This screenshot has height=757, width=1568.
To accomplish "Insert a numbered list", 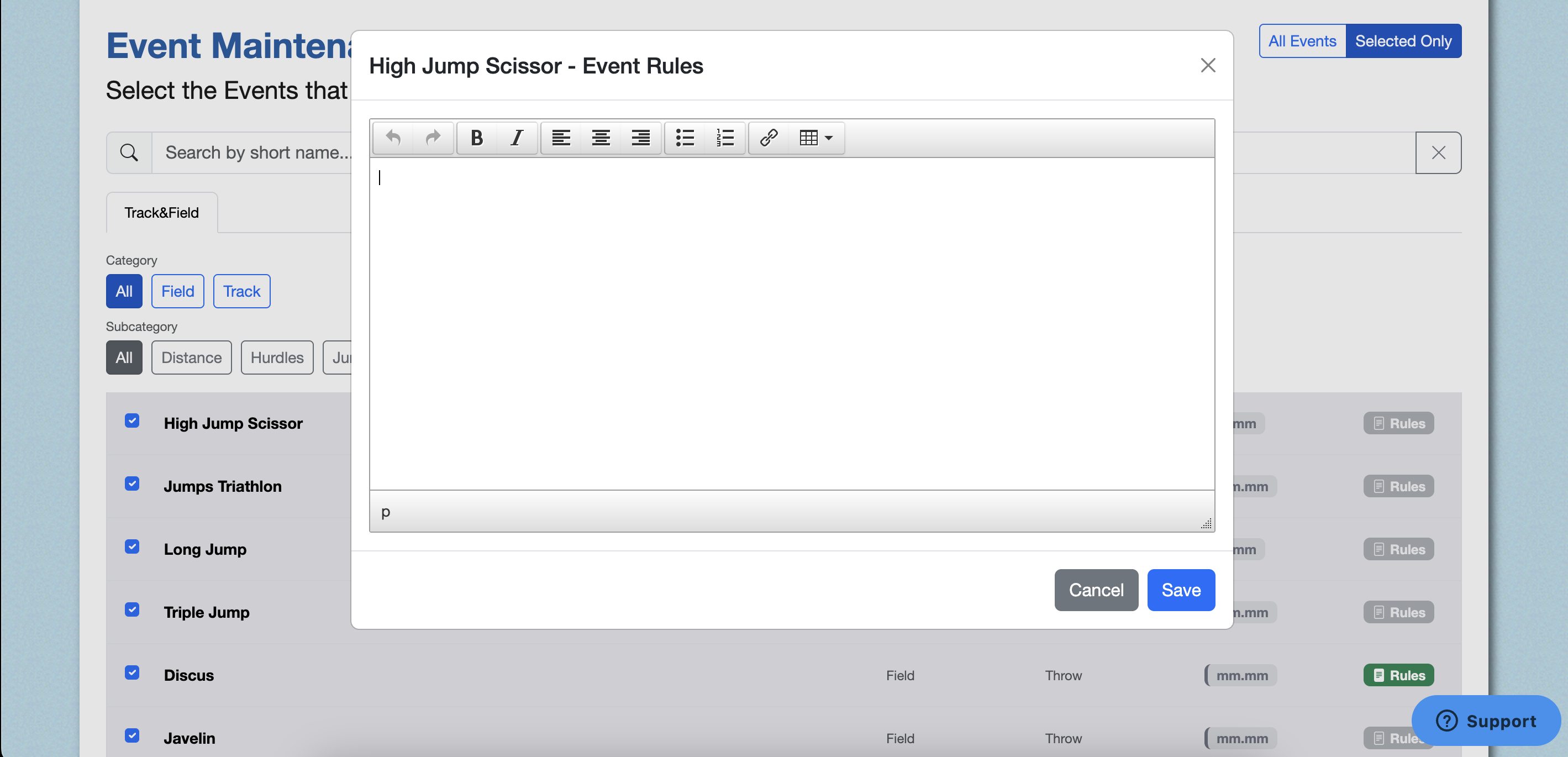I will point(724,138).
